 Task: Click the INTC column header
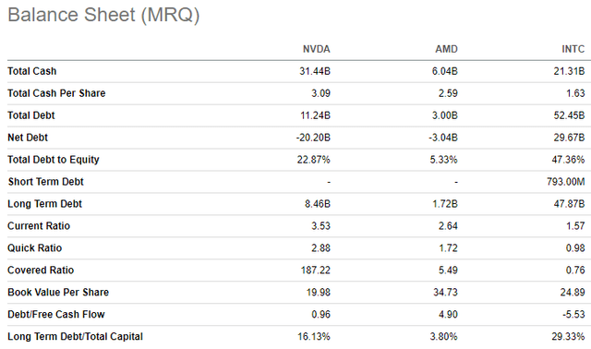(x=573, y=49)
